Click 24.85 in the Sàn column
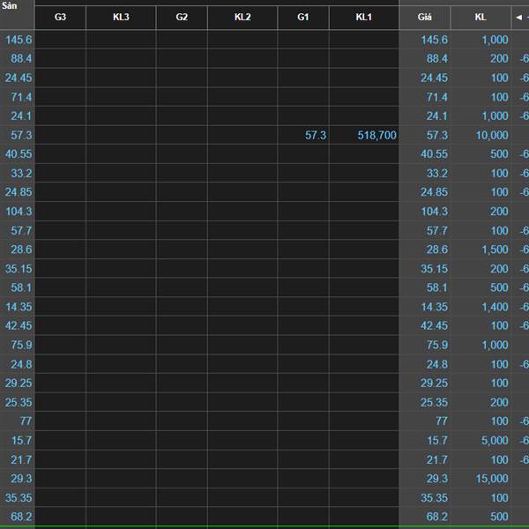Viewport: 529px width, 529px height. coord(19,192)
